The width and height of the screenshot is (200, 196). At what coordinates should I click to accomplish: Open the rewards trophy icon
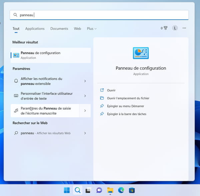tap(166, 28)
